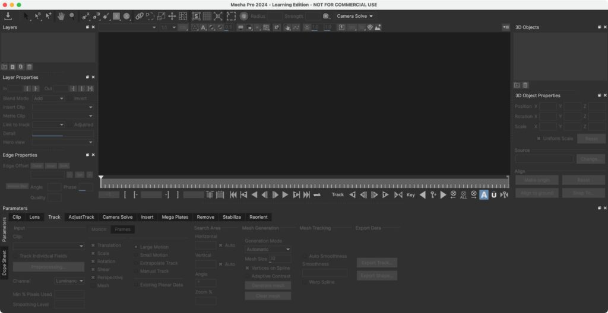
Task: Open the Camera Solve parameters tab
Action: tap(118, 217)
